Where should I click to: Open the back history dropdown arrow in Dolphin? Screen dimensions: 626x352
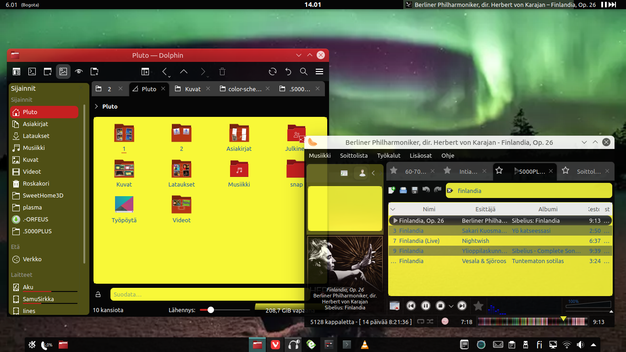pyautogui.click(x=170, y=76)
